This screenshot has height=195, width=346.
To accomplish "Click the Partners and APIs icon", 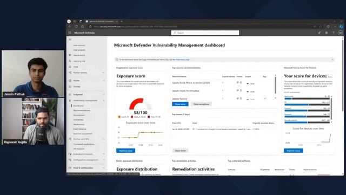I will click(70, 139).
